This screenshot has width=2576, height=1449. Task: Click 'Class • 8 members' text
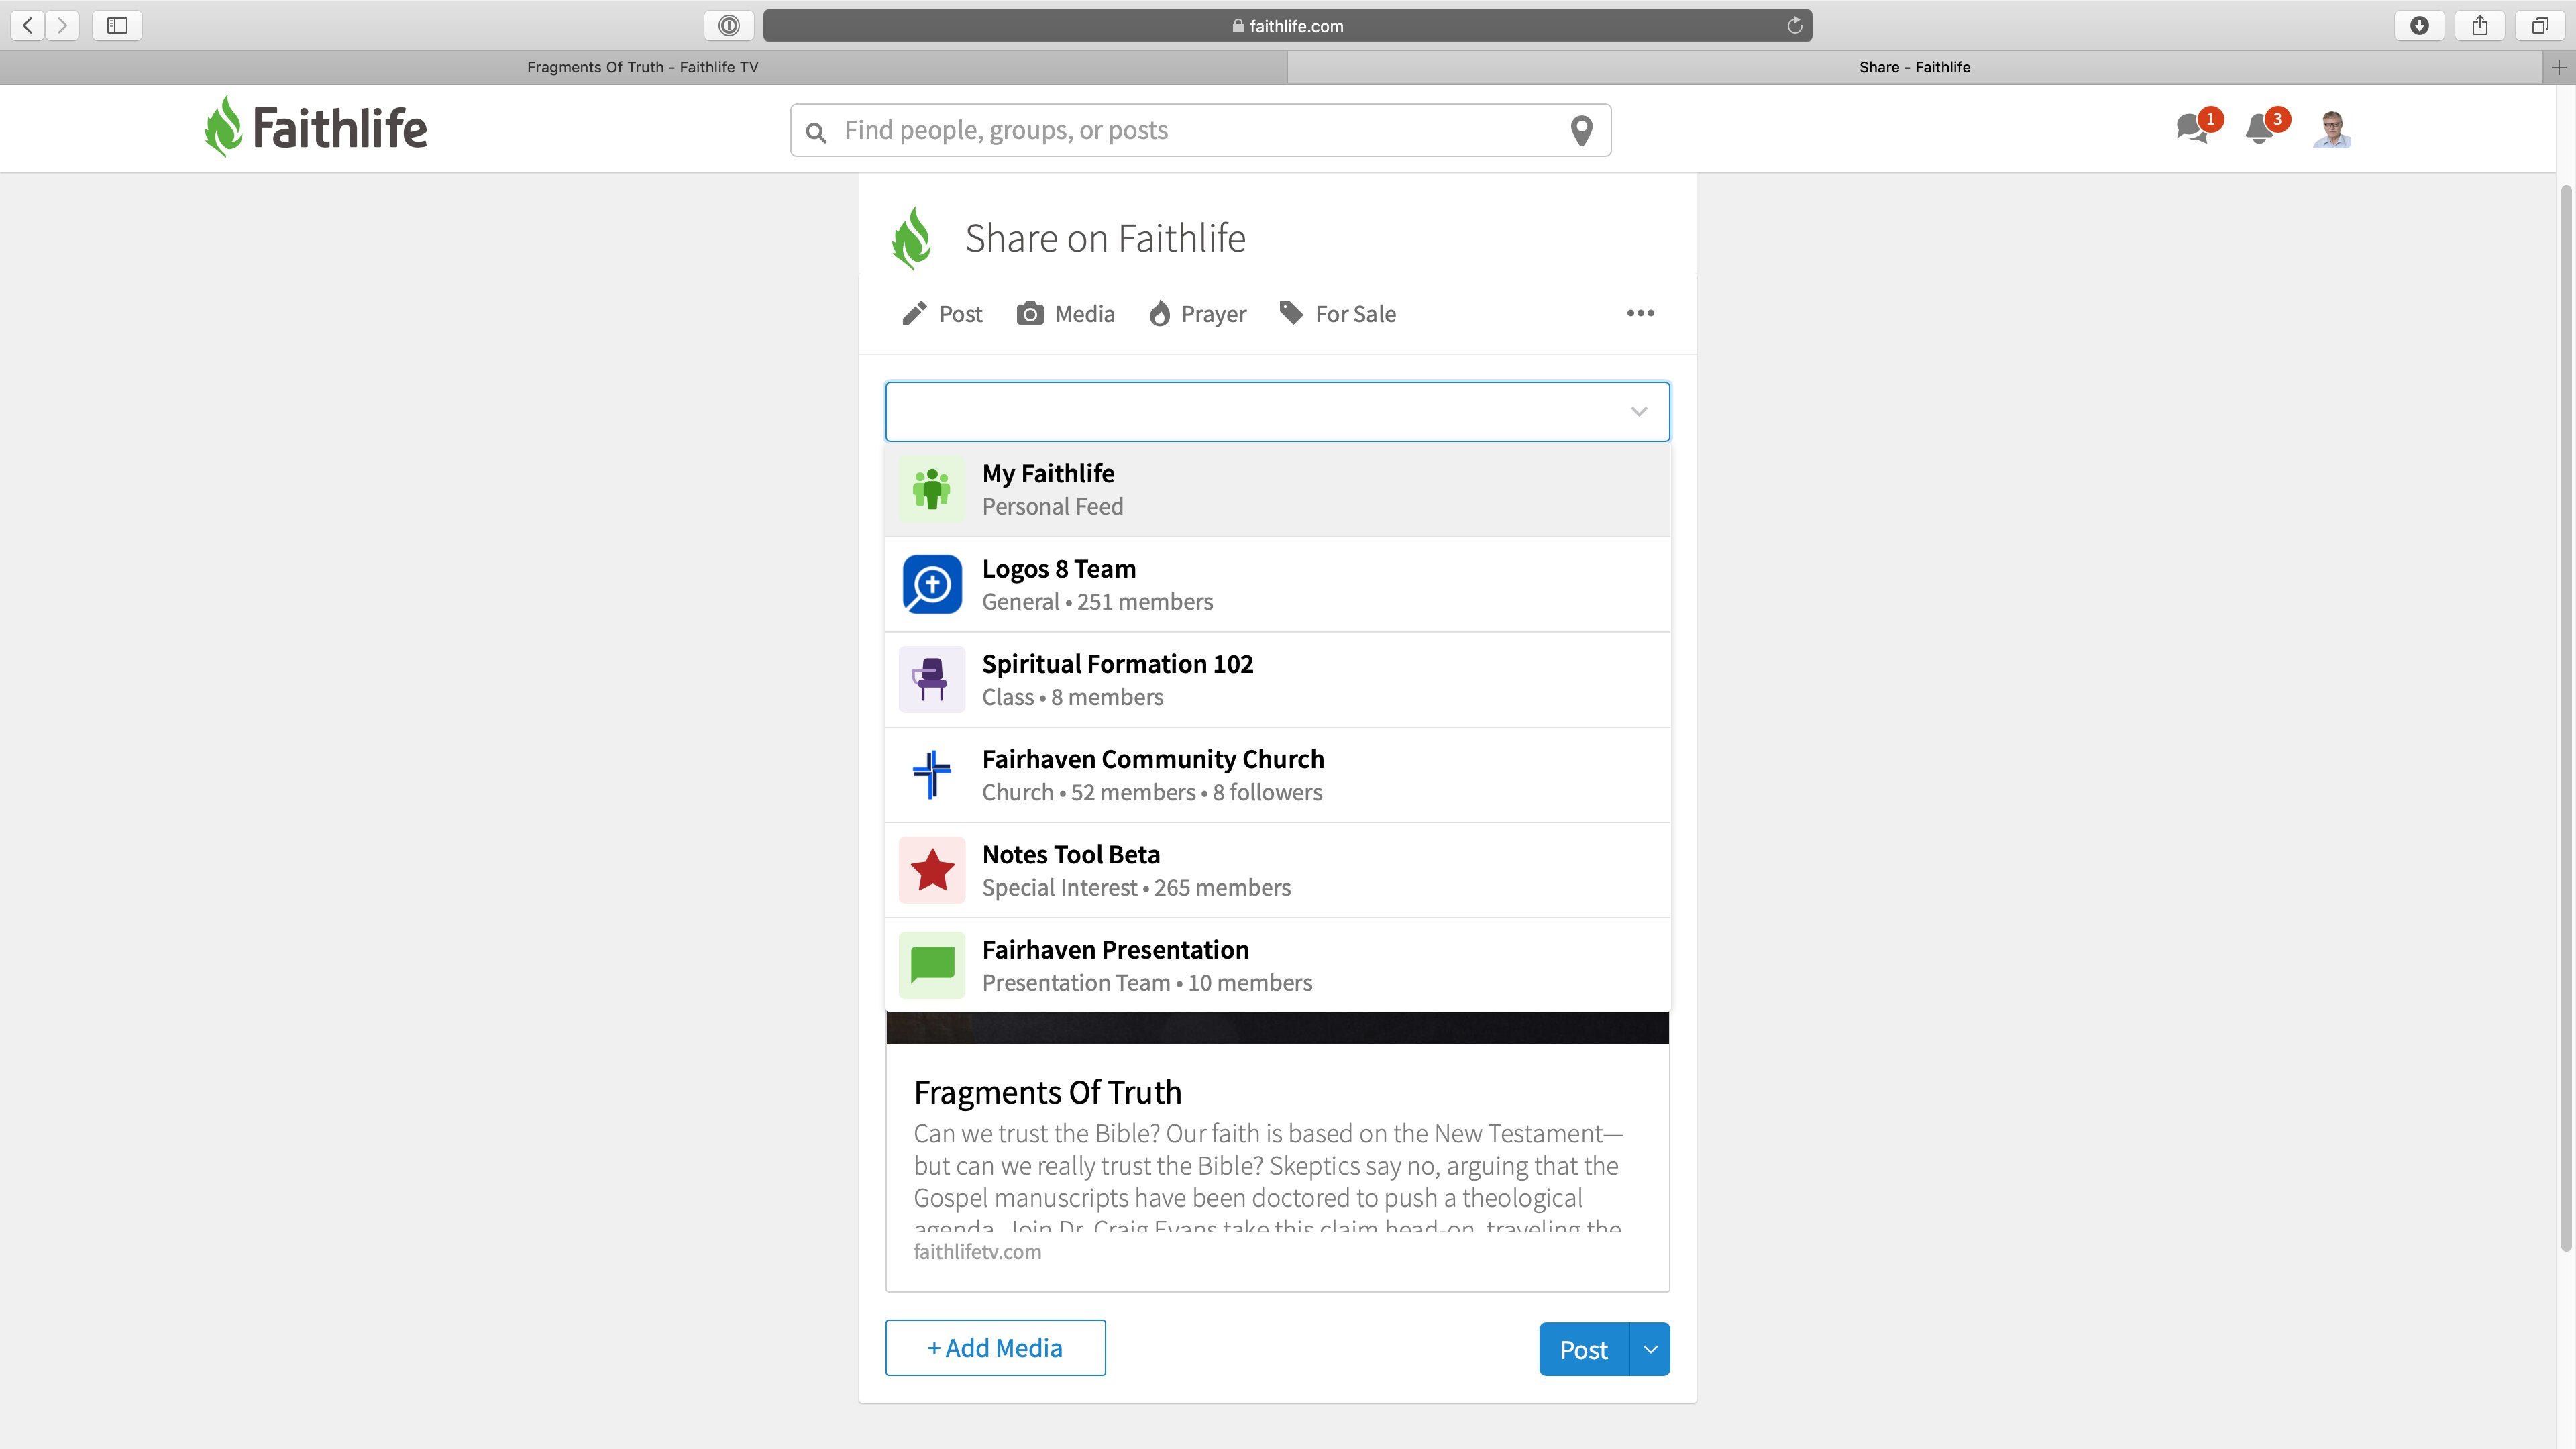pos(1072,697)
